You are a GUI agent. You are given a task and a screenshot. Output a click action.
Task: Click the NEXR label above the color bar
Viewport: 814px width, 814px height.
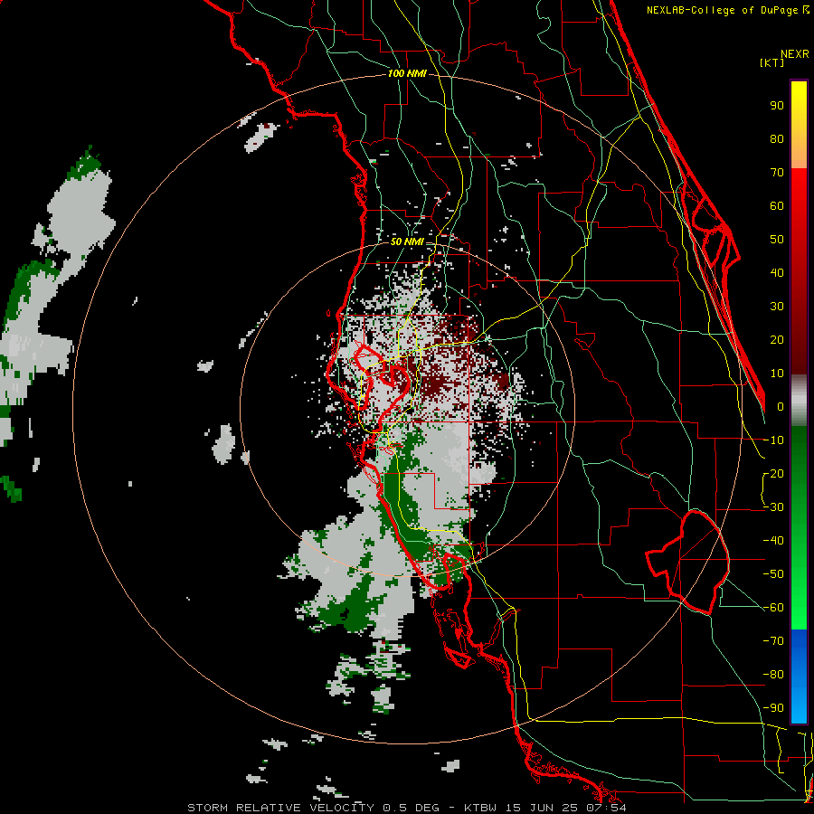pos(795,54)
